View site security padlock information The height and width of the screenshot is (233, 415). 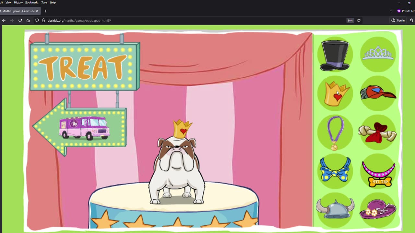tap(43, 20)
